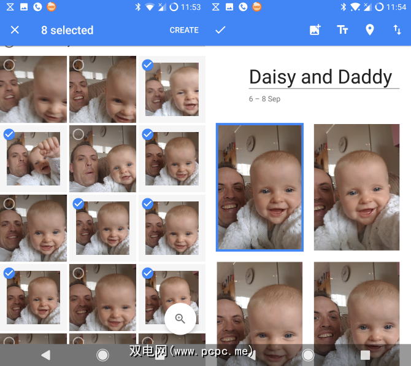Deselect the checked right photo in second row
This screenshot has height=366, width=411.
(172, 158)
